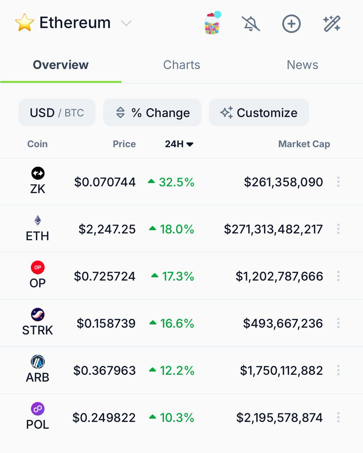Toggle the muted bell alert icon
The image size is (363, 453).
tap(251, 24)
